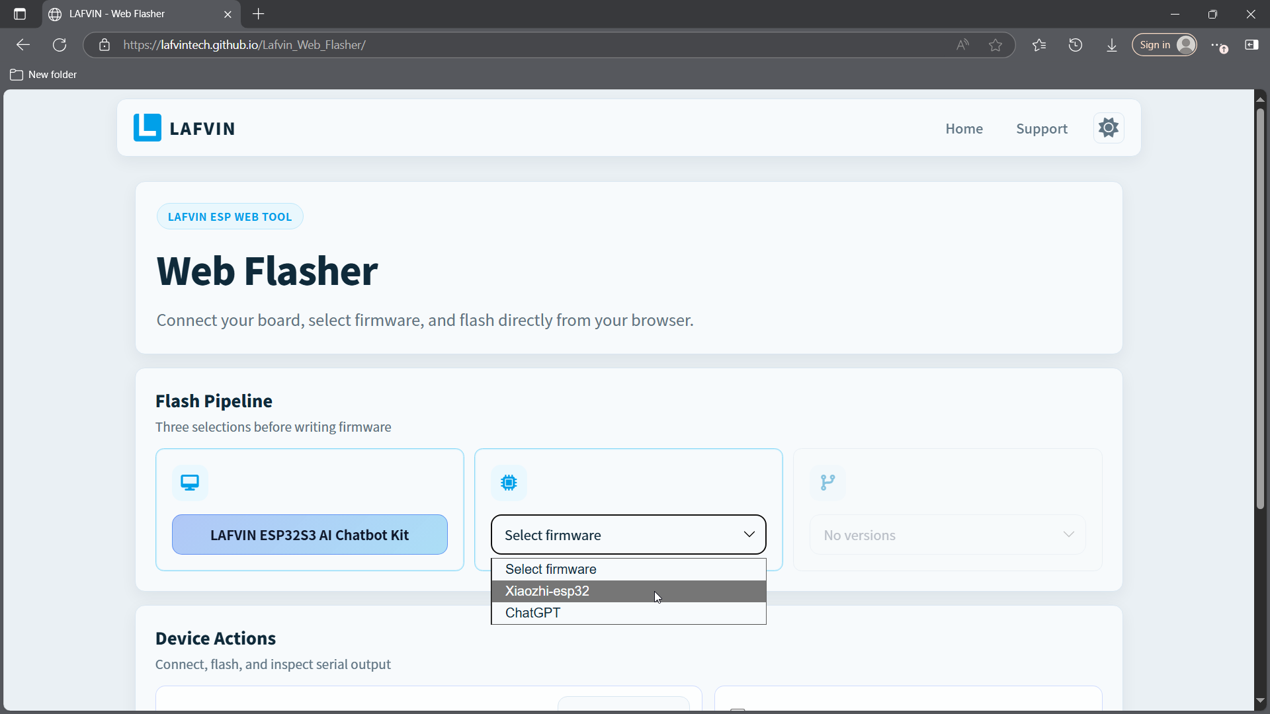Choose the ChatGPT firmware option
Screen dimensions: 1270x714
click(628, 613)
